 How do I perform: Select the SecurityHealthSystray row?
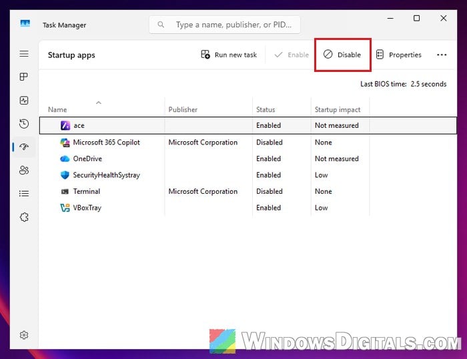point(248,175)
